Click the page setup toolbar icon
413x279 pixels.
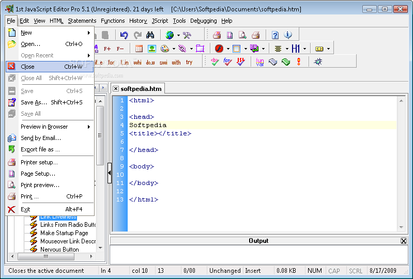click(x=230, y=35)
